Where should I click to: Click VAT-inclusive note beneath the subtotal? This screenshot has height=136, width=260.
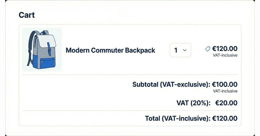pos(225,91)
